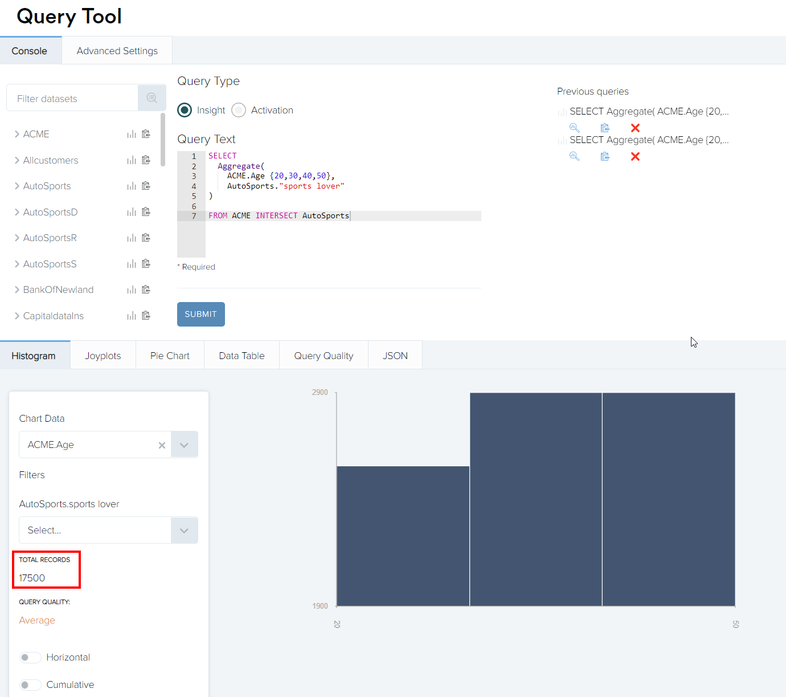
Task: Open the chart icon for Allcustomers dataset
Action: [x=132, y=160]
